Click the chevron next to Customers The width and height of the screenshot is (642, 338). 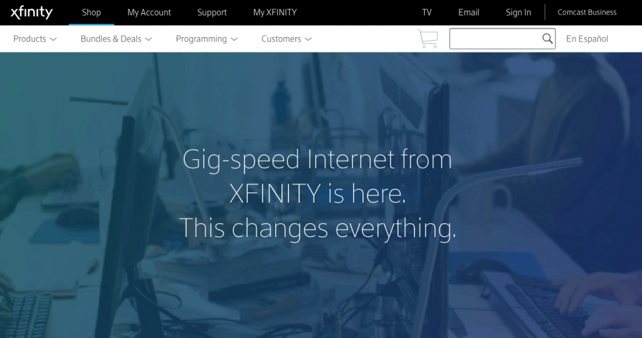[308, 40]
